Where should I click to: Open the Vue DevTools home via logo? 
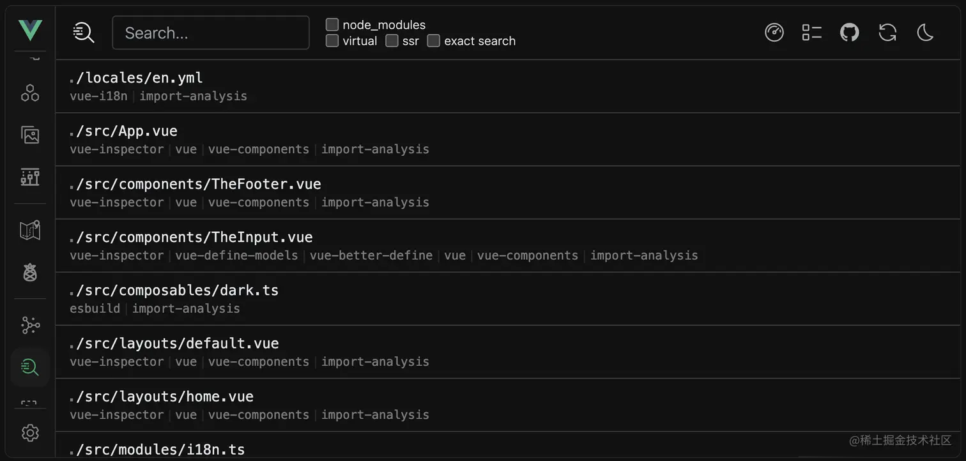coord(29,30)
